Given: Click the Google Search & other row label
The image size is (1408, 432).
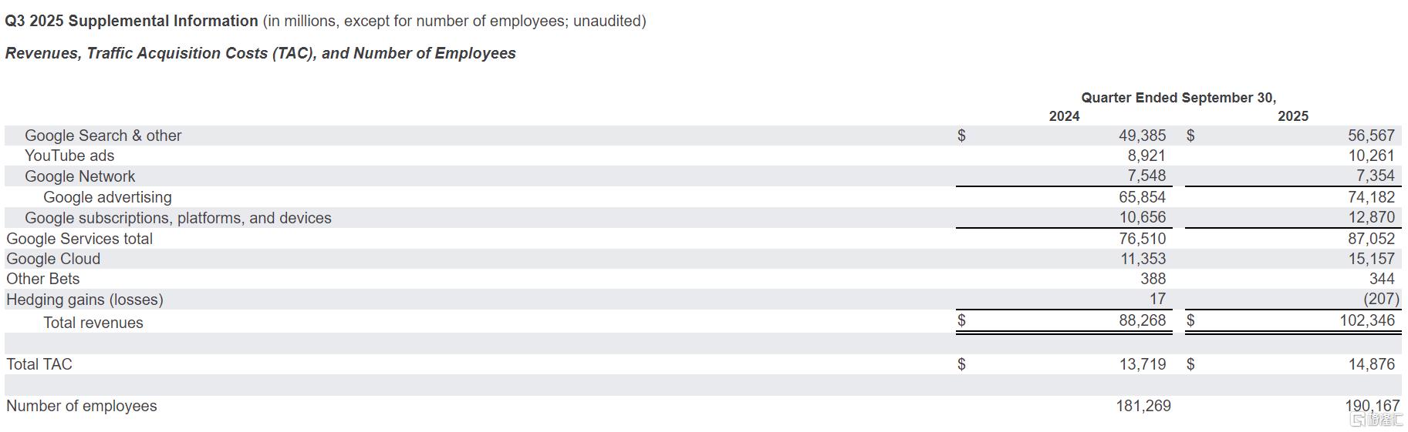Looking at the screenshot, I should (103, 136).
